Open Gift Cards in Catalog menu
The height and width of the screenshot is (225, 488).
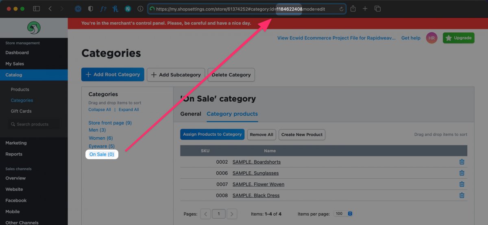tap(21, 111)
